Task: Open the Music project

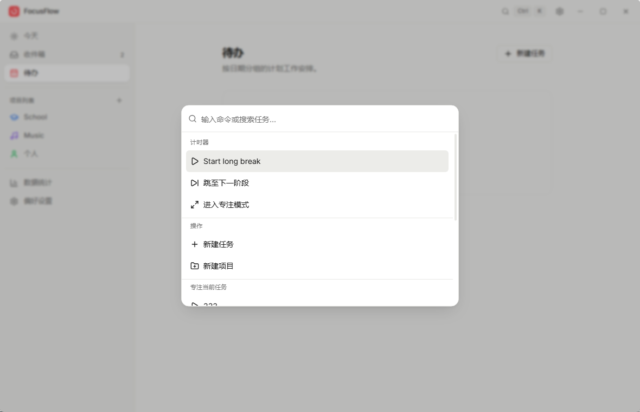Action: pyautogui.click(x=67, y=135)
